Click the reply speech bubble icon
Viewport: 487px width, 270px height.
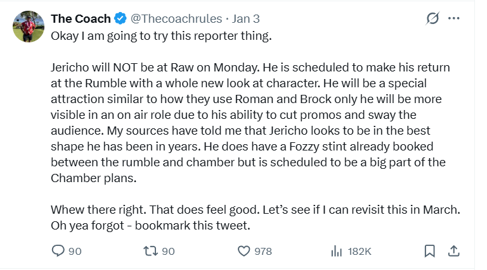pos(58,251)
